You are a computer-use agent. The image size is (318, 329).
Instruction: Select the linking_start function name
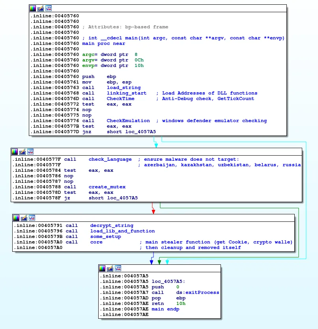(126, 93)
